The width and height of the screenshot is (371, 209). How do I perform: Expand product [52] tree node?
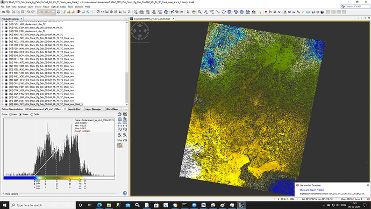[3, 66]
